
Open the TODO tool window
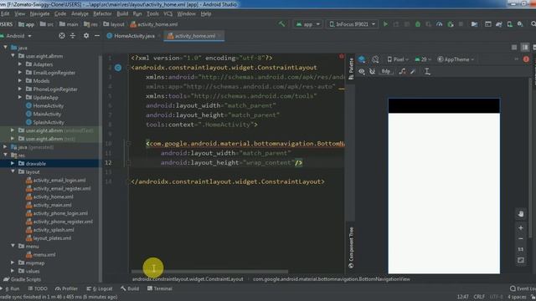tap(39, 288)
